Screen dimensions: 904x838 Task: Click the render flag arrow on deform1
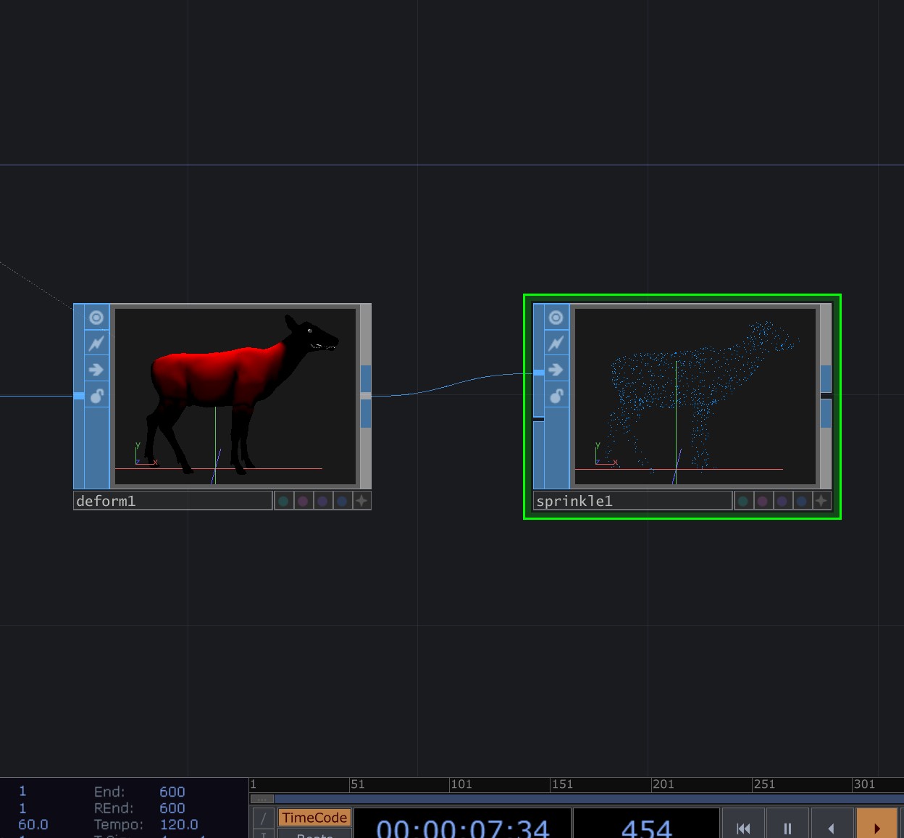(96, 370)
